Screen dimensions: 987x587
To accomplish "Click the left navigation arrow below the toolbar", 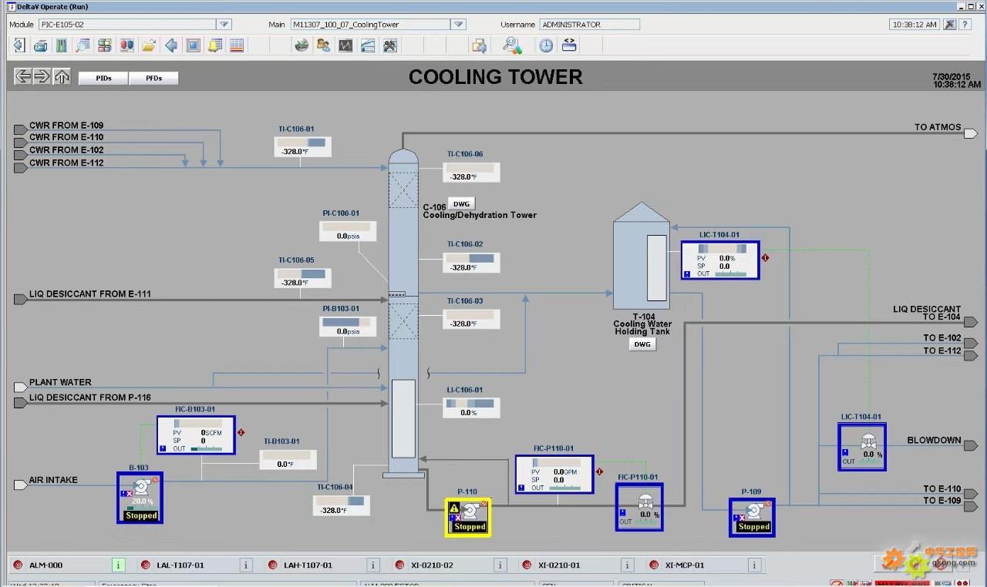I will [x=23, y=76].
